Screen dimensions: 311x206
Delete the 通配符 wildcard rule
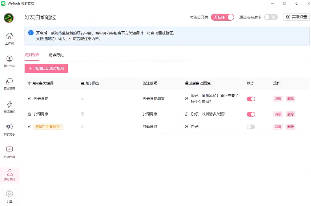tap(290, 127)
